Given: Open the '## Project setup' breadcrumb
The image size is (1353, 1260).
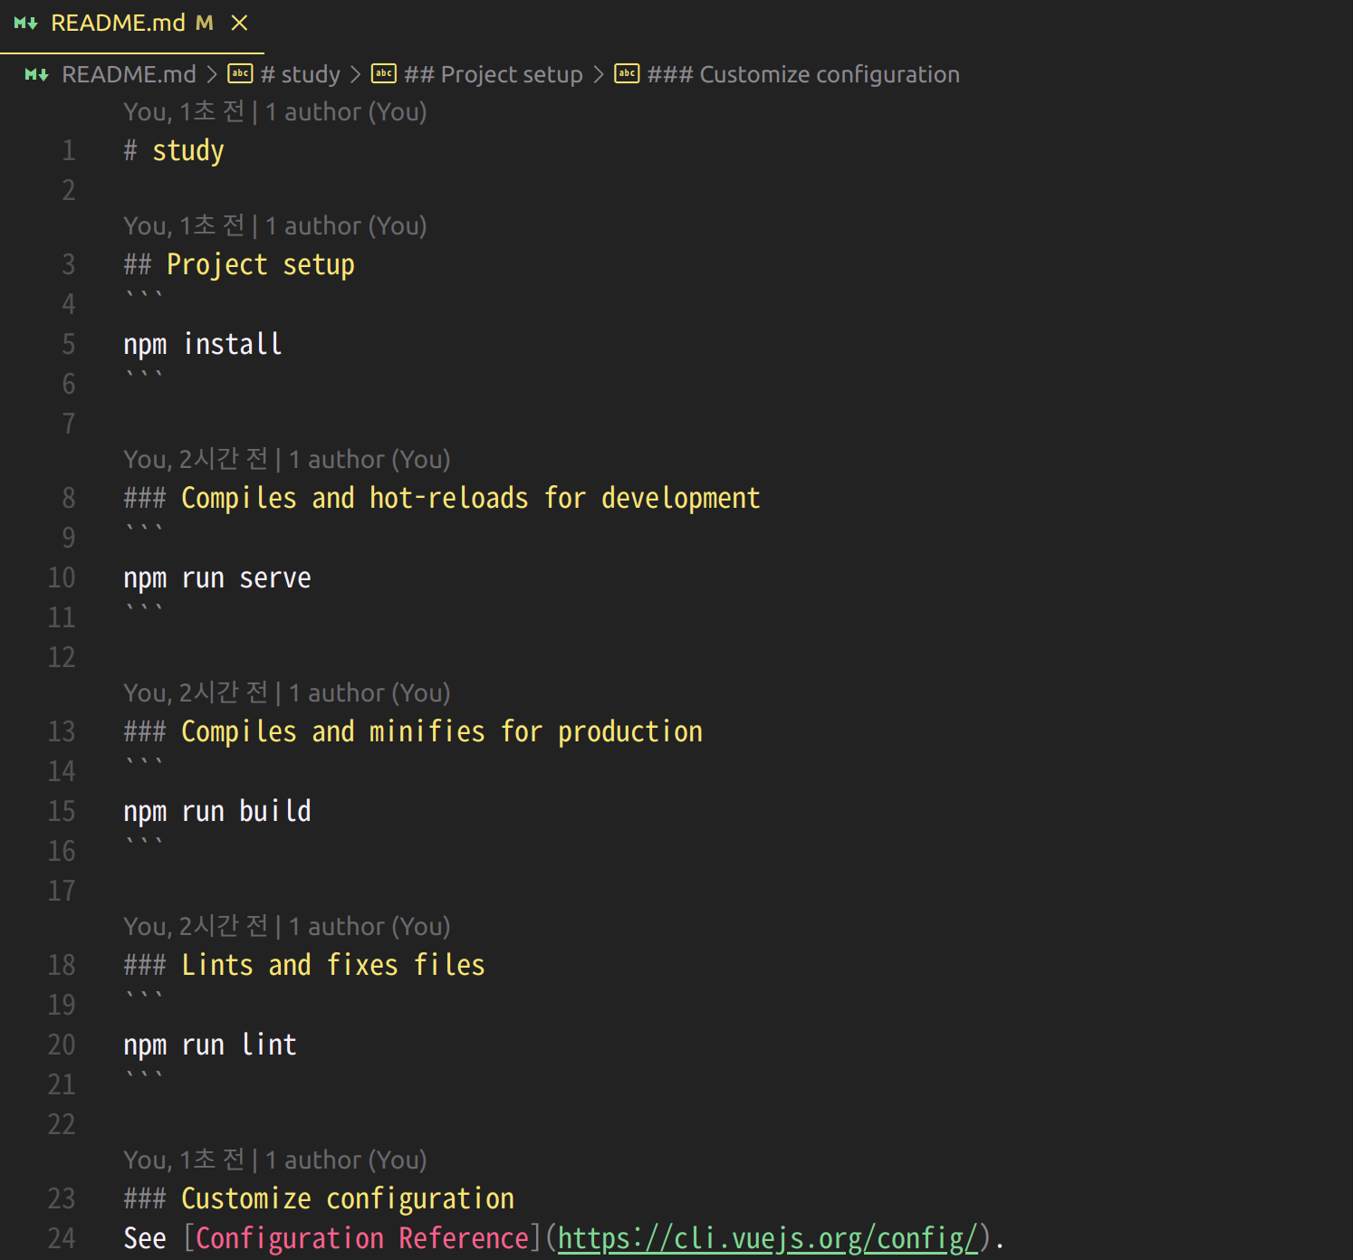Looking at the screenshot, I should (494, 74).
